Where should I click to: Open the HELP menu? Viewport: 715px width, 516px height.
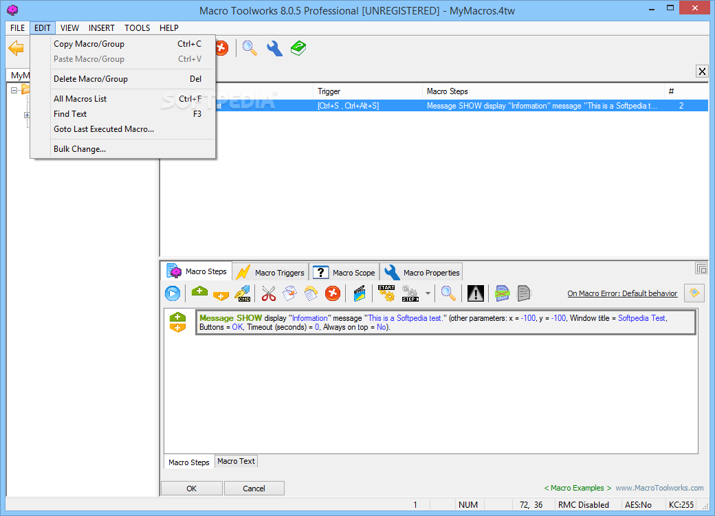168,27
